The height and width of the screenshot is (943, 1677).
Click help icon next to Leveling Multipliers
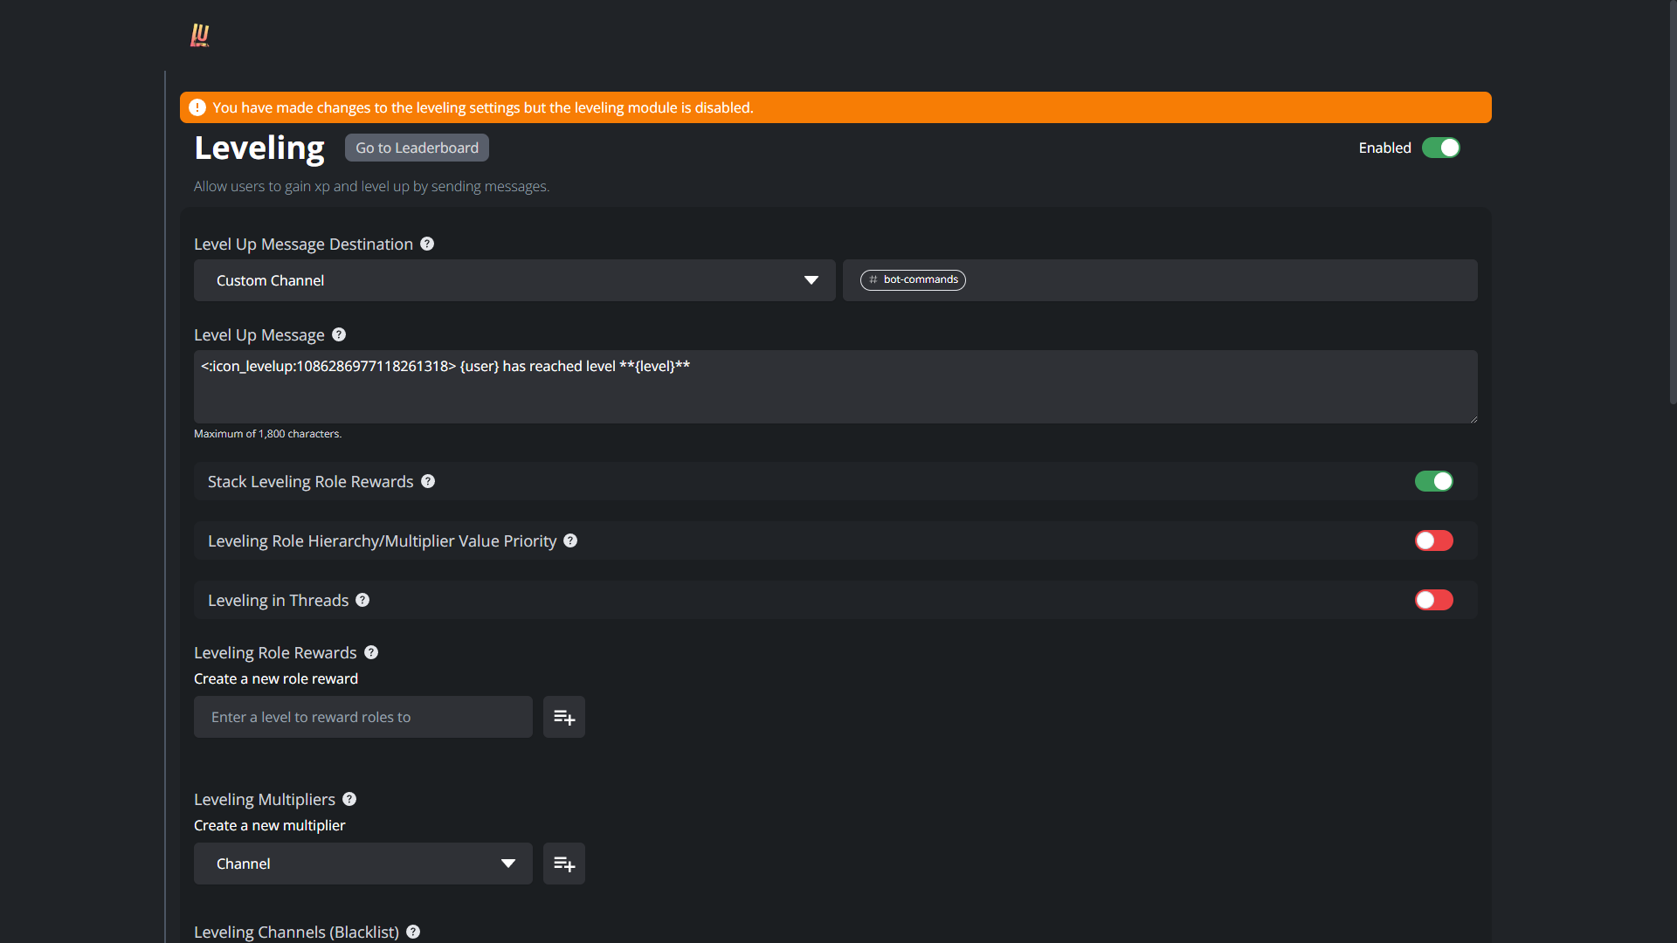click(x=349, y=800)
